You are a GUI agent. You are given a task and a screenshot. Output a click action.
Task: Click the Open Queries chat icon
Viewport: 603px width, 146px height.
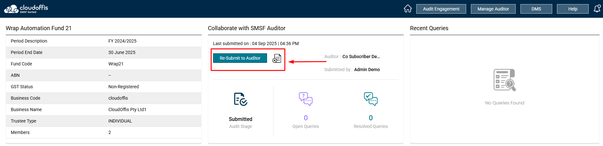(x=305, y=99)
